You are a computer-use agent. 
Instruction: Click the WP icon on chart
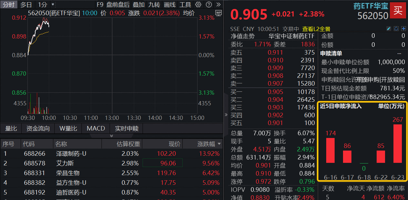tap(219, 13)
